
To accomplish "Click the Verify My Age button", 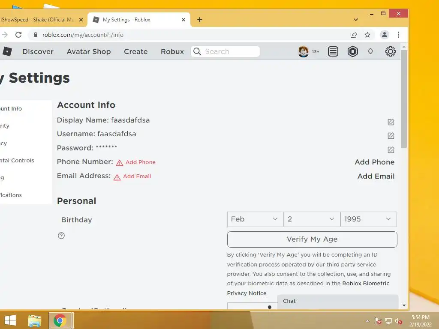I will (x=312, y=239).
